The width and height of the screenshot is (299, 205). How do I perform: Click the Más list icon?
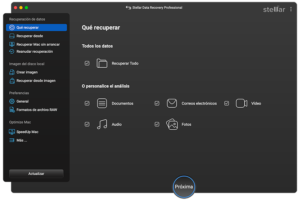click(12, 140)
